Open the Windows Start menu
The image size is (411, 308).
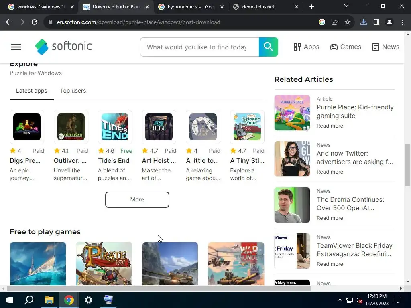(x=10, y=300)
